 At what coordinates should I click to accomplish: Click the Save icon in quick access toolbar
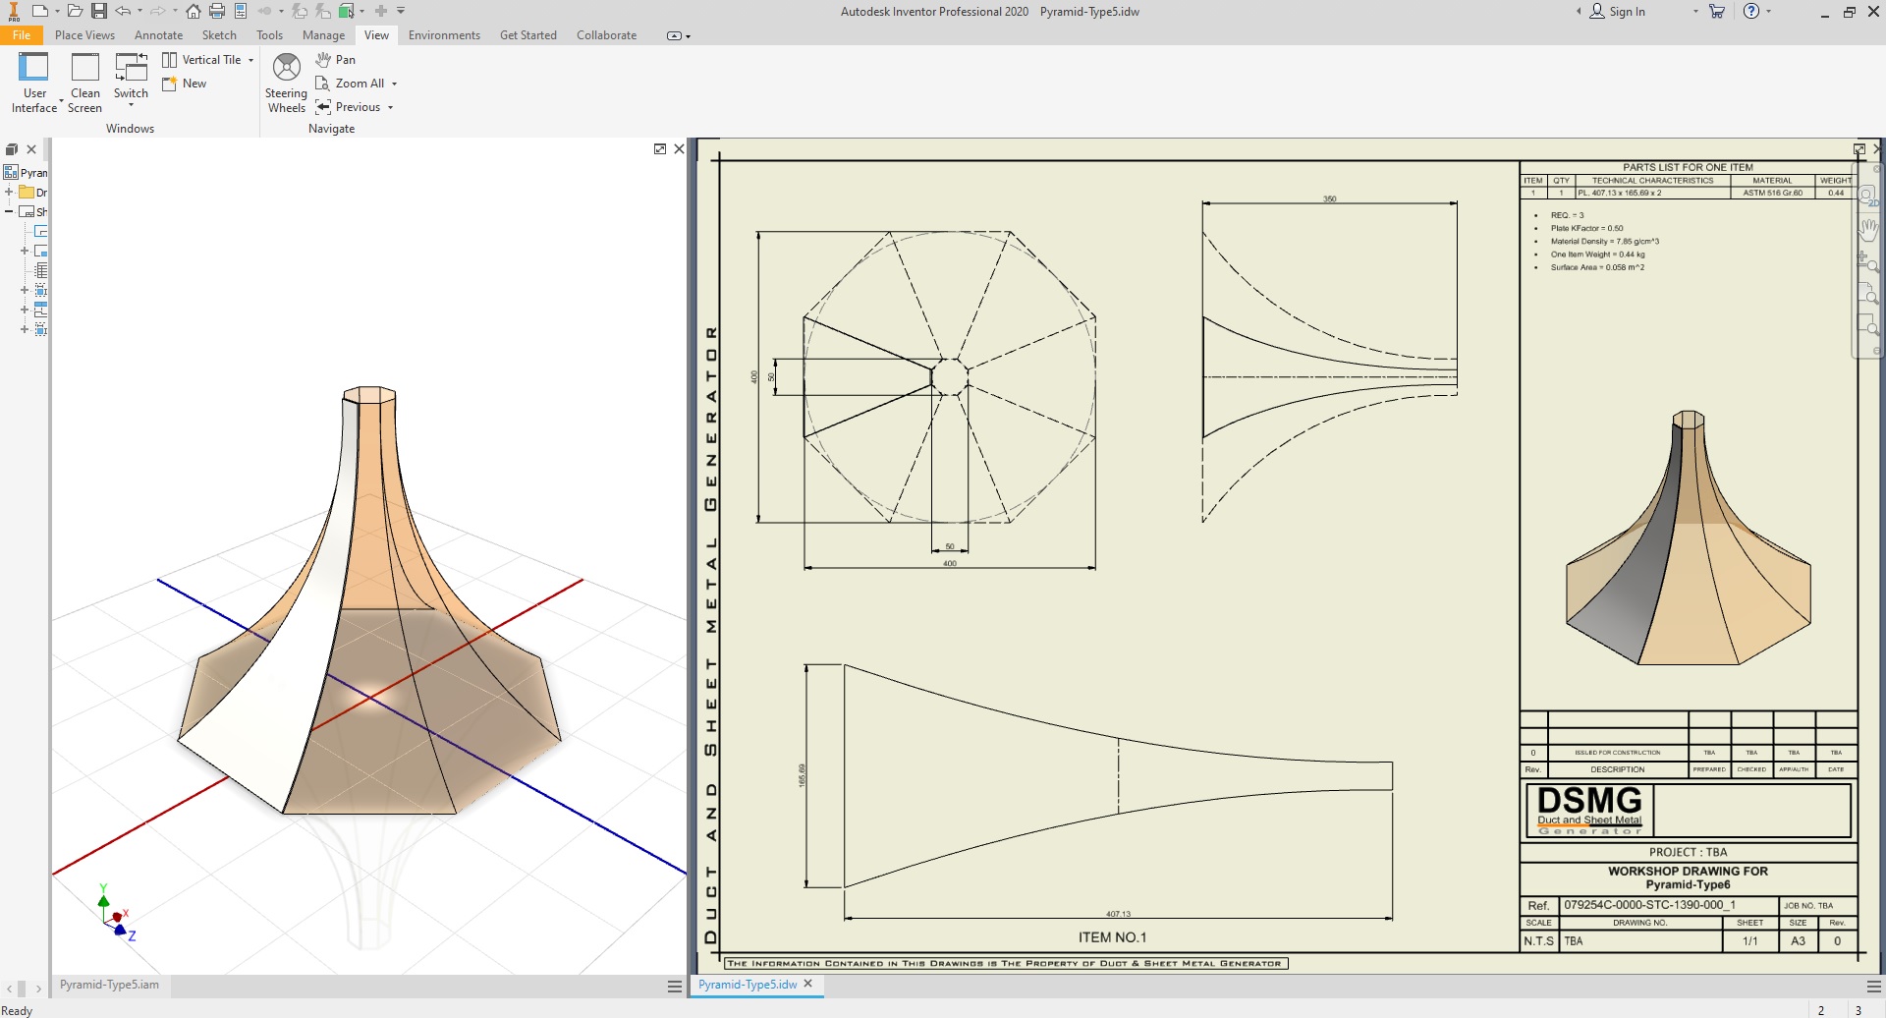pyautogui.click(x=99, y=11)
